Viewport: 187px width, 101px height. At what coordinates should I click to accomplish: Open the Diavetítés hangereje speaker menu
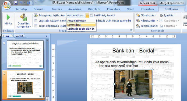pyautogui.click(x=24, y=20)
